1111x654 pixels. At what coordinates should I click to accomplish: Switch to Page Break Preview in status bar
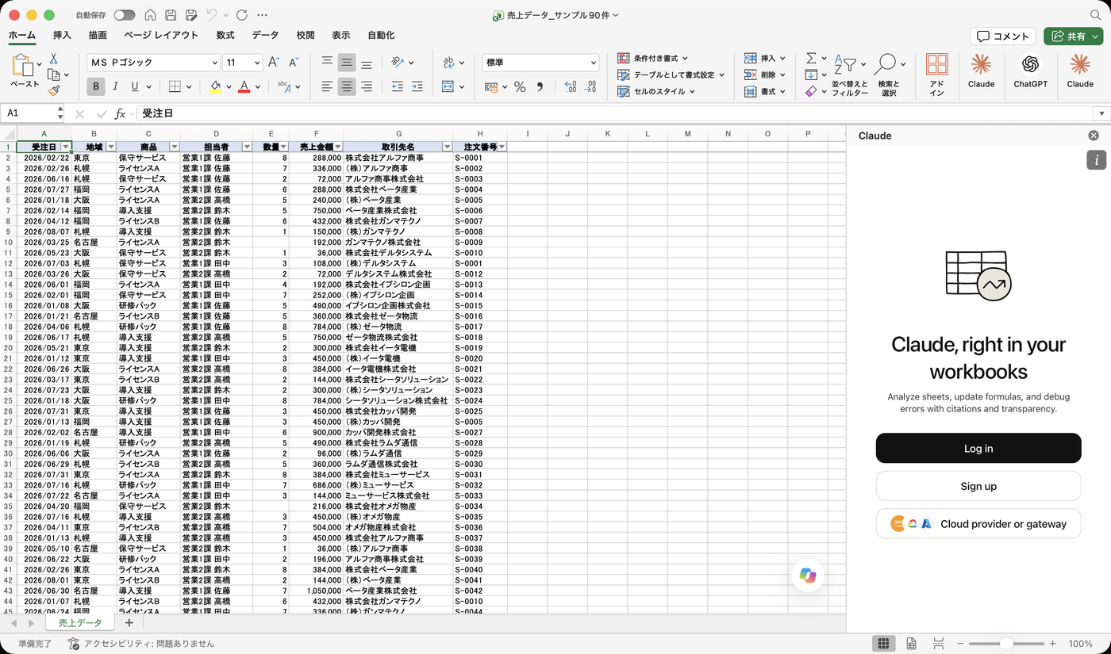(938, 644)
